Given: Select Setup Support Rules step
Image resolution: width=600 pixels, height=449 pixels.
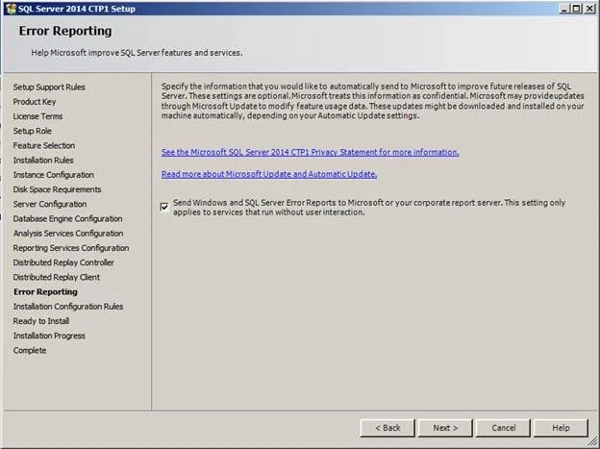Looking at the screenshot, I should coord(49,87).
